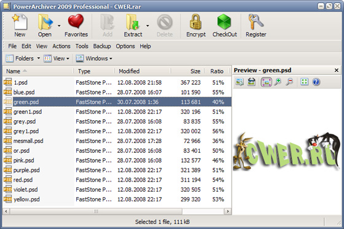Click the Delete toolbar icon
The image size is (344, 229).
tap(165, 22)
